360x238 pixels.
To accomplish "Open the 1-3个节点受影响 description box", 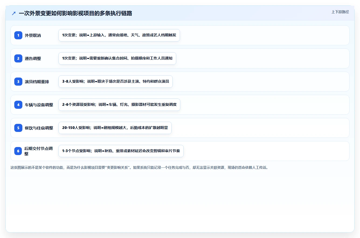I will pos(121,151).
